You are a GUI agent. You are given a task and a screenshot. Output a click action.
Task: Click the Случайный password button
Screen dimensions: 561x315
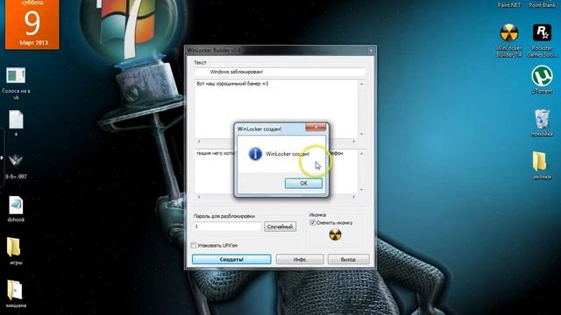(280, 227)
